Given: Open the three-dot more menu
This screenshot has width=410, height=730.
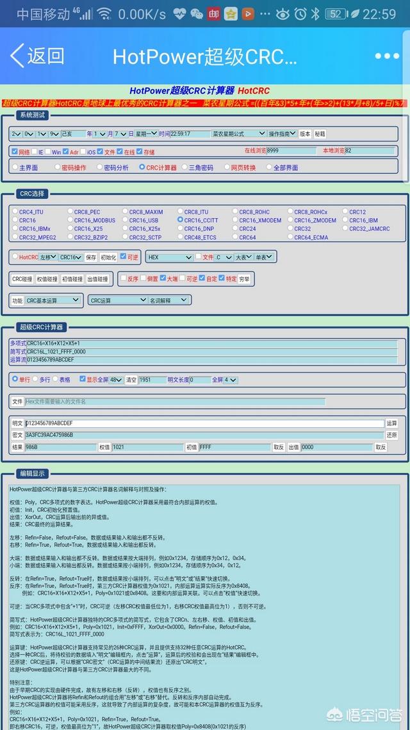Looking at the screenshot, I should tap(387, 56).
